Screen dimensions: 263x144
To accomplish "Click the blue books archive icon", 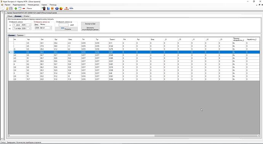I will [x=48, y=8].
